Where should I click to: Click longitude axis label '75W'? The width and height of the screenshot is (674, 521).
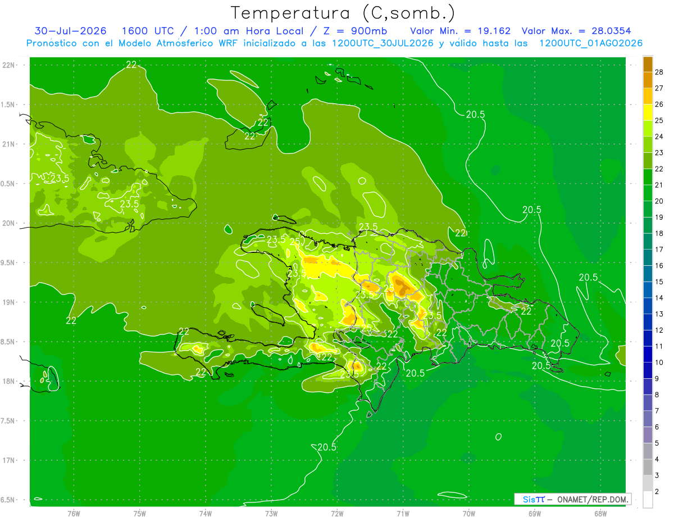[x=140, y=514]
